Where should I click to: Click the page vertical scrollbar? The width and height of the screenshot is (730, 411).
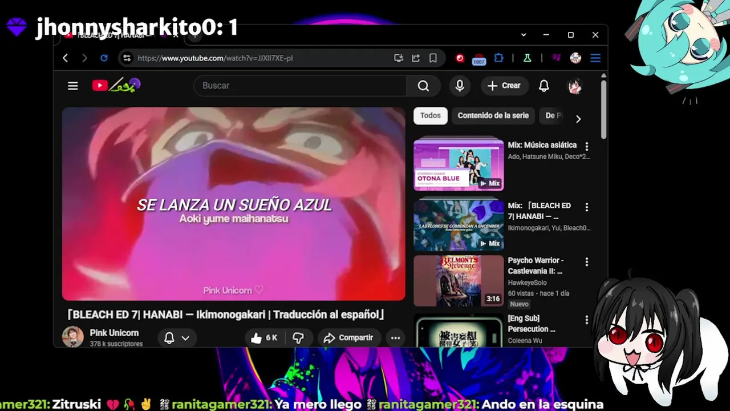pos(603,108)
